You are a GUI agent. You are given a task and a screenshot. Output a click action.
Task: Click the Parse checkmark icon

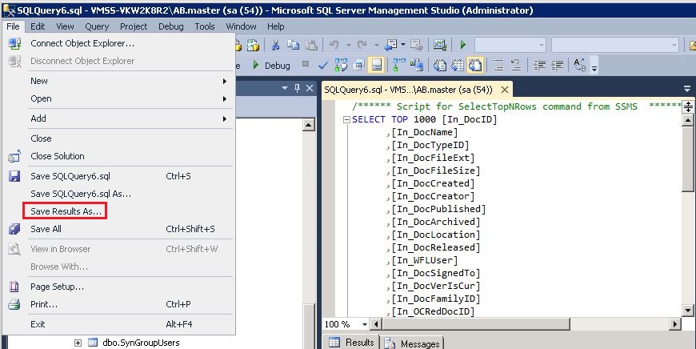(x=323, y=66)
